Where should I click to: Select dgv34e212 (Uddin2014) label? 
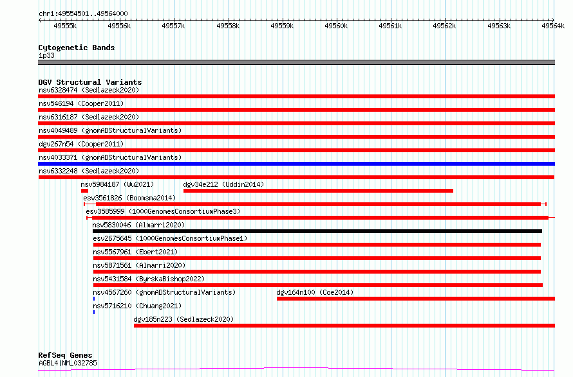click(223, 184)
